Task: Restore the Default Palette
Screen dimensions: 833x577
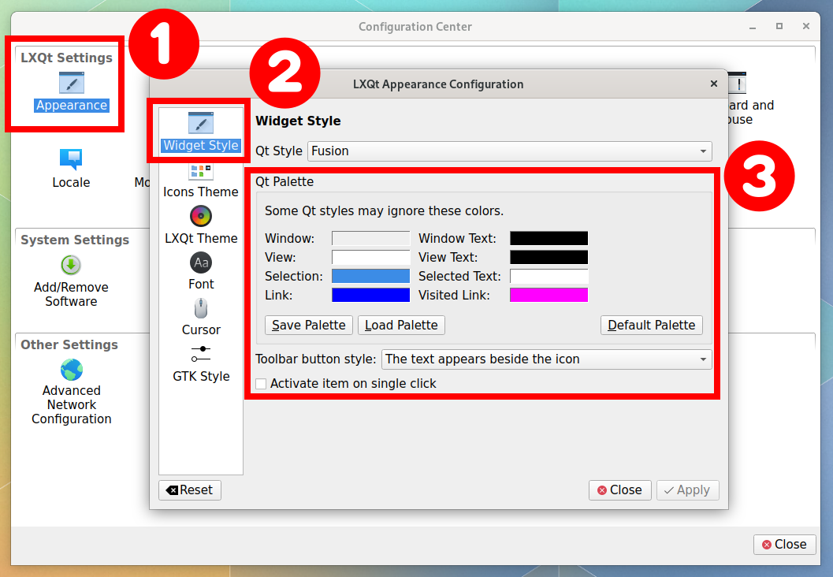Action: [651, 326]
